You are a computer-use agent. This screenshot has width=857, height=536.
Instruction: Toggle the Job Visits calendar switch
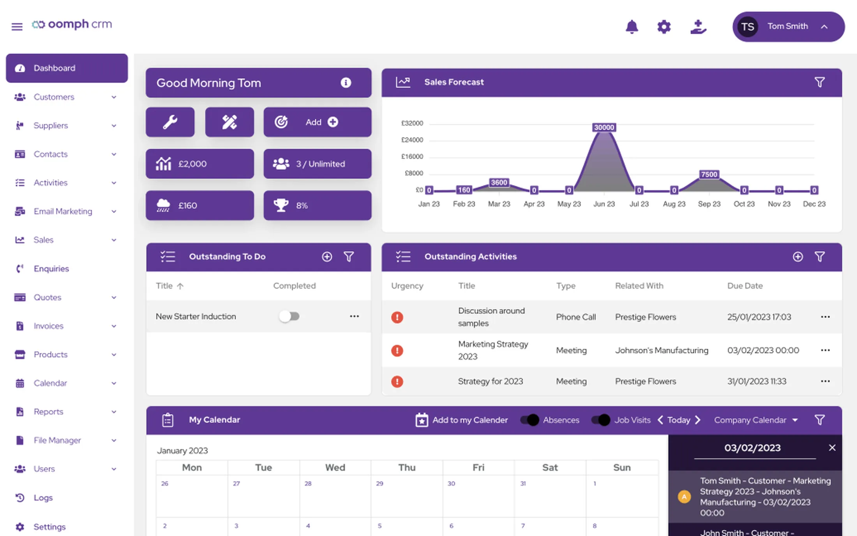pos(601,420)
